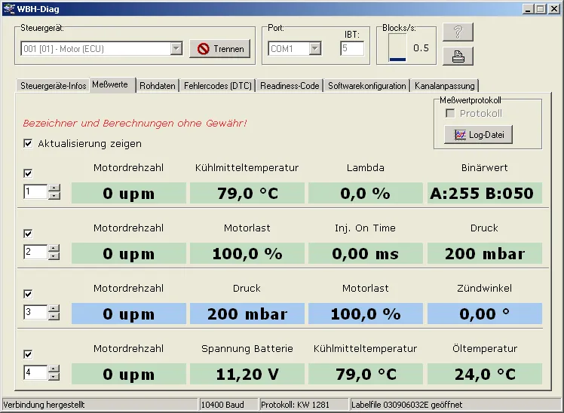
Task: Click status bar Labelfile 030906032E geöffnet
Action: tap(407, 405)
